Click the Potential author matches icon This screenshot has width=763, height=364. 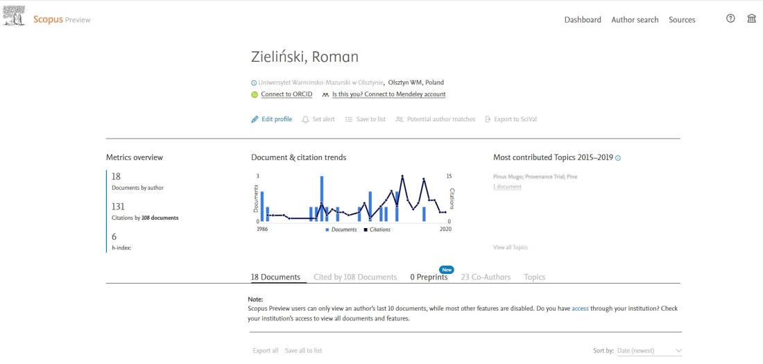(x=400, y=119)
